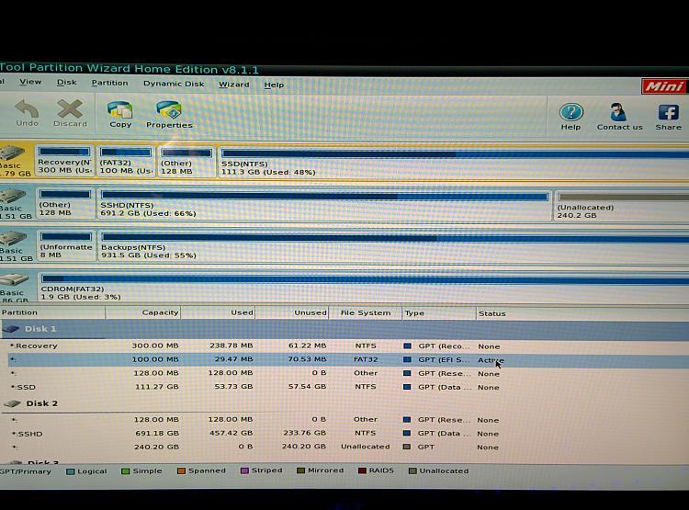The width and height of the screenshot is (689, 510).
Task: Click the Undo toolbar icon
Action: [27, 109]
